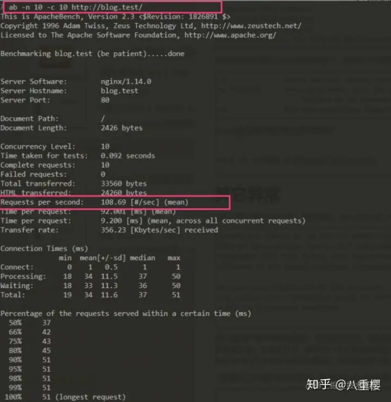The image size is (391, 402).
Task: Click the Server Software nginx/1.14.0 value
Action: click(126, 81)
